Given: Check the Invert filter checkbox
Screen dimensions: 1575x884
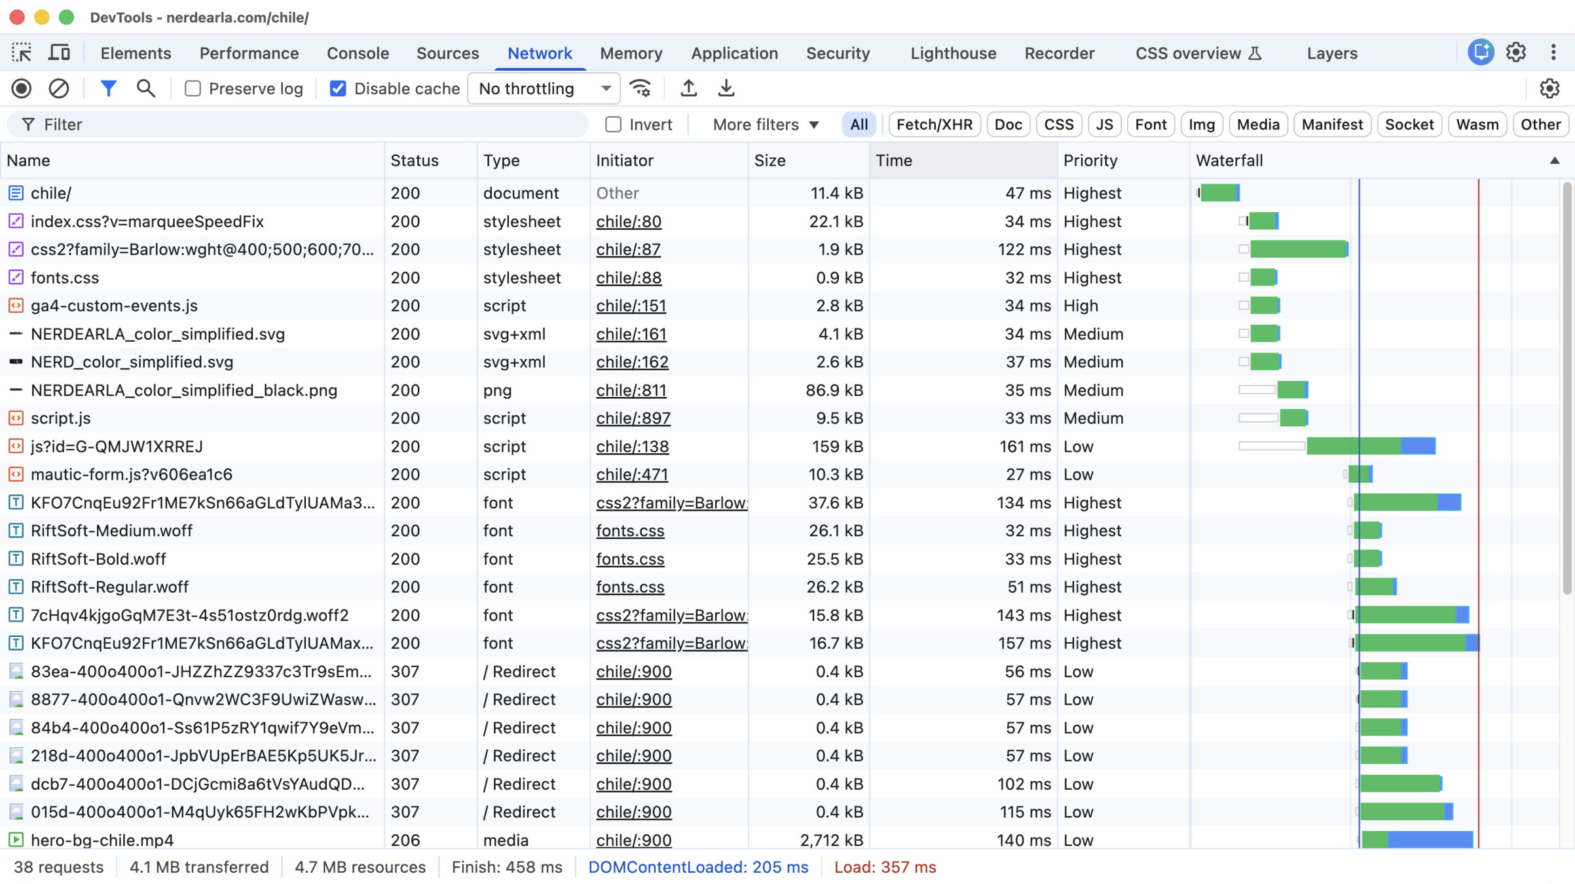Looking at the screenshot, I should 613,124.
